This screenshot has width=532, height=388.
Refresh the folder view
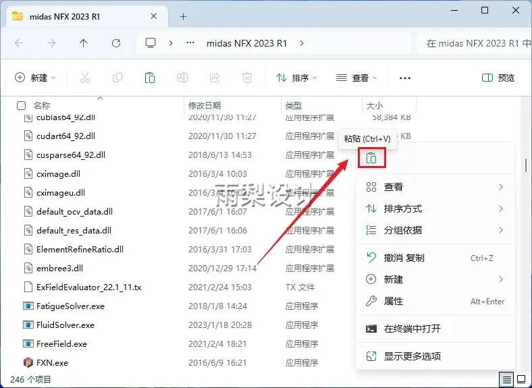[116, 43]
